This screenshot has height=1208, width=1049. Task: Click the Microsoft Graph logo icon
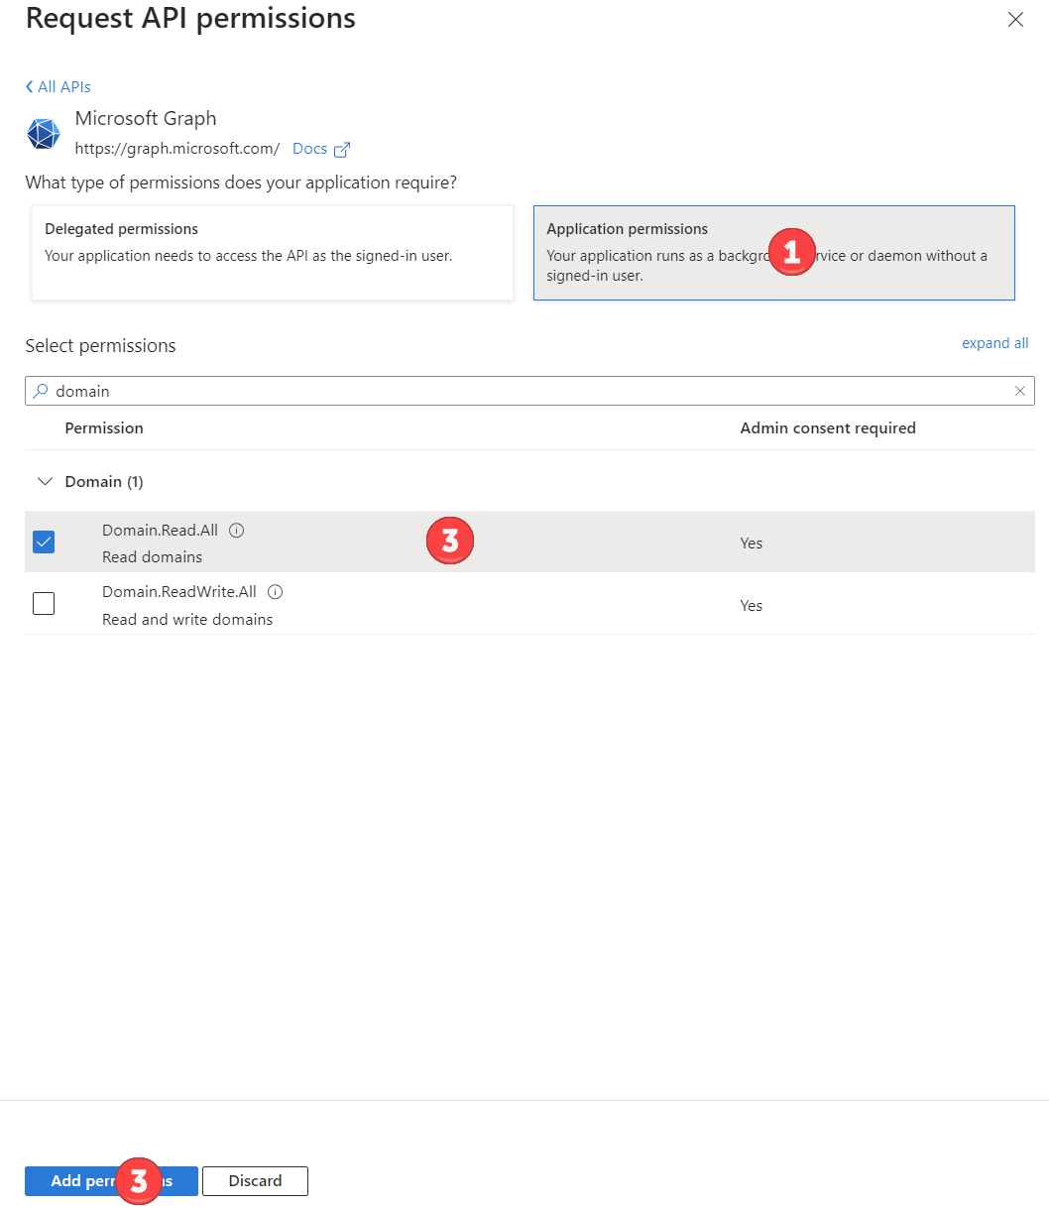pyautogui.click(x=43, y=133)
